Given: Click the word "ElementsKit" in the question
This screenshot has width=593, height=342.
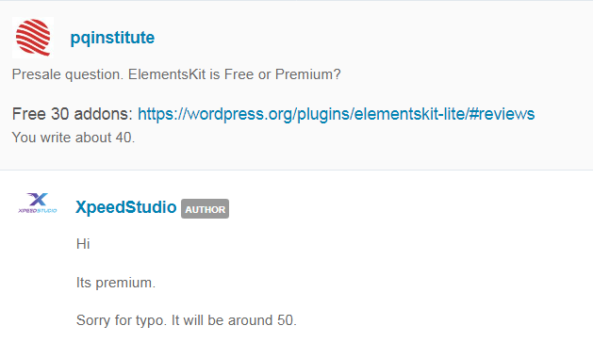Looking at the screenshot, I should click(167, 74).
